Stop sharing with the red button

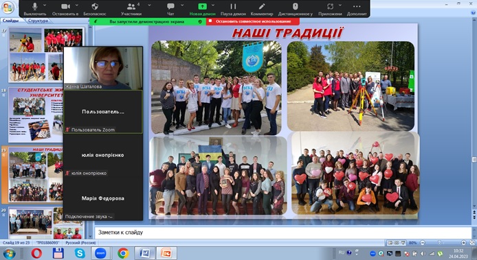pos(253,21)
